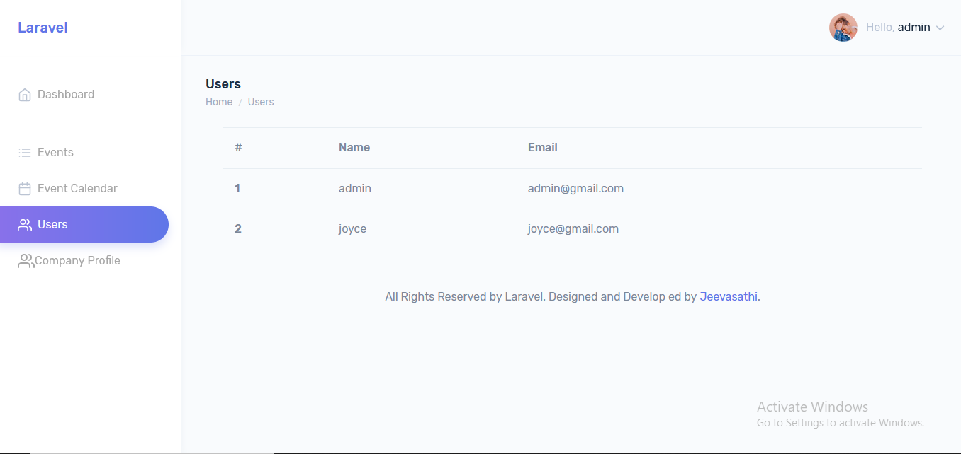
Task: Click the Users people icon in sidebar
Action: pos(25,225)
